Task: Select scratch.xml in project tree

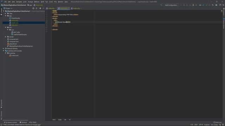Action: tap(15, 55)
